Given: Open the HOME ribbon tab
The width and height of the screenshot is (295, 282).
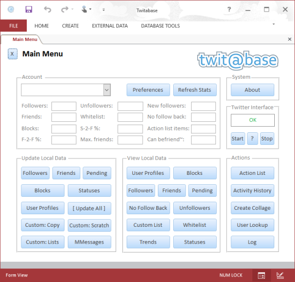Looking at the screenshot, I should click(42, 26).
